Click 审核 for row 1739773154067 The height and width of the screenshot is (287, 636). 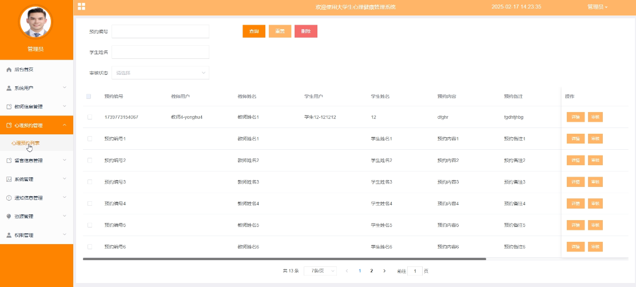click(x=595, y=117)
